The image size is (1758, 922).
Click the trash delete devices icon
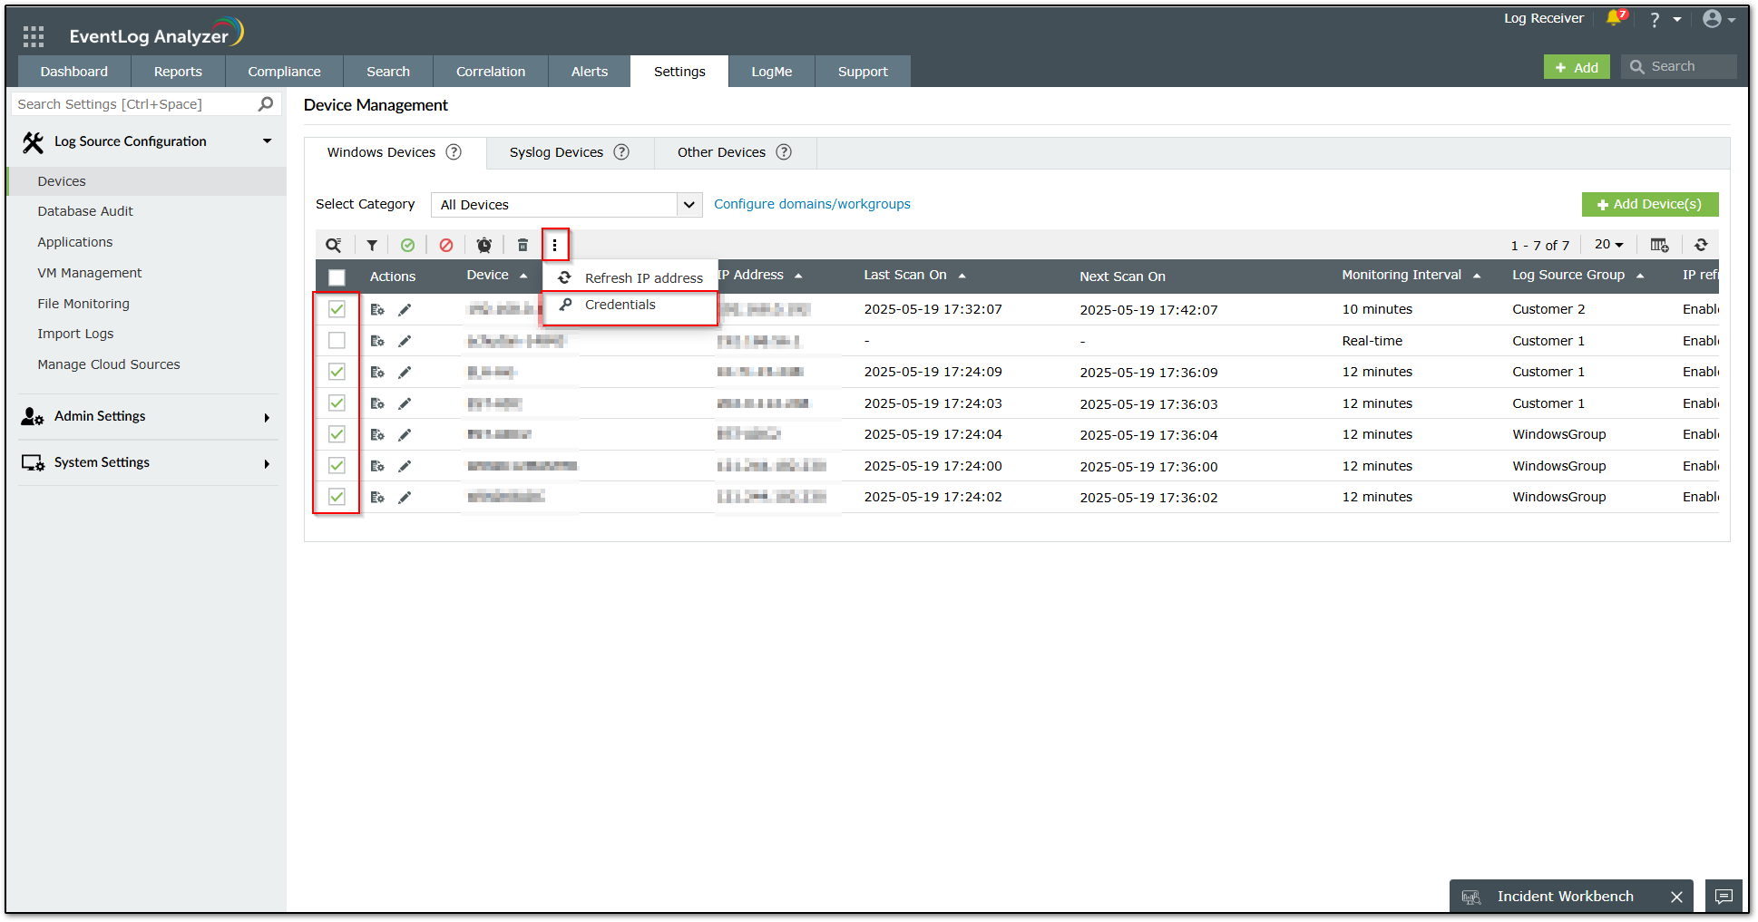pyautogui.click(x=523, y=245)
